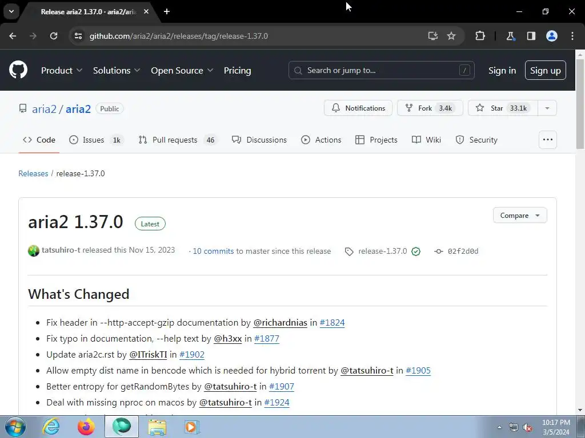585x438 pixels.
Task: Open the additional navigation ellipsis menu
Action: (548, 140)
